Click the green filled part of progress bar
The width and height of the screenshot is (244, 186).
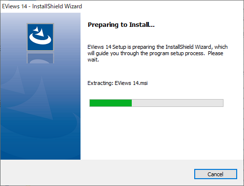[111, 103]
